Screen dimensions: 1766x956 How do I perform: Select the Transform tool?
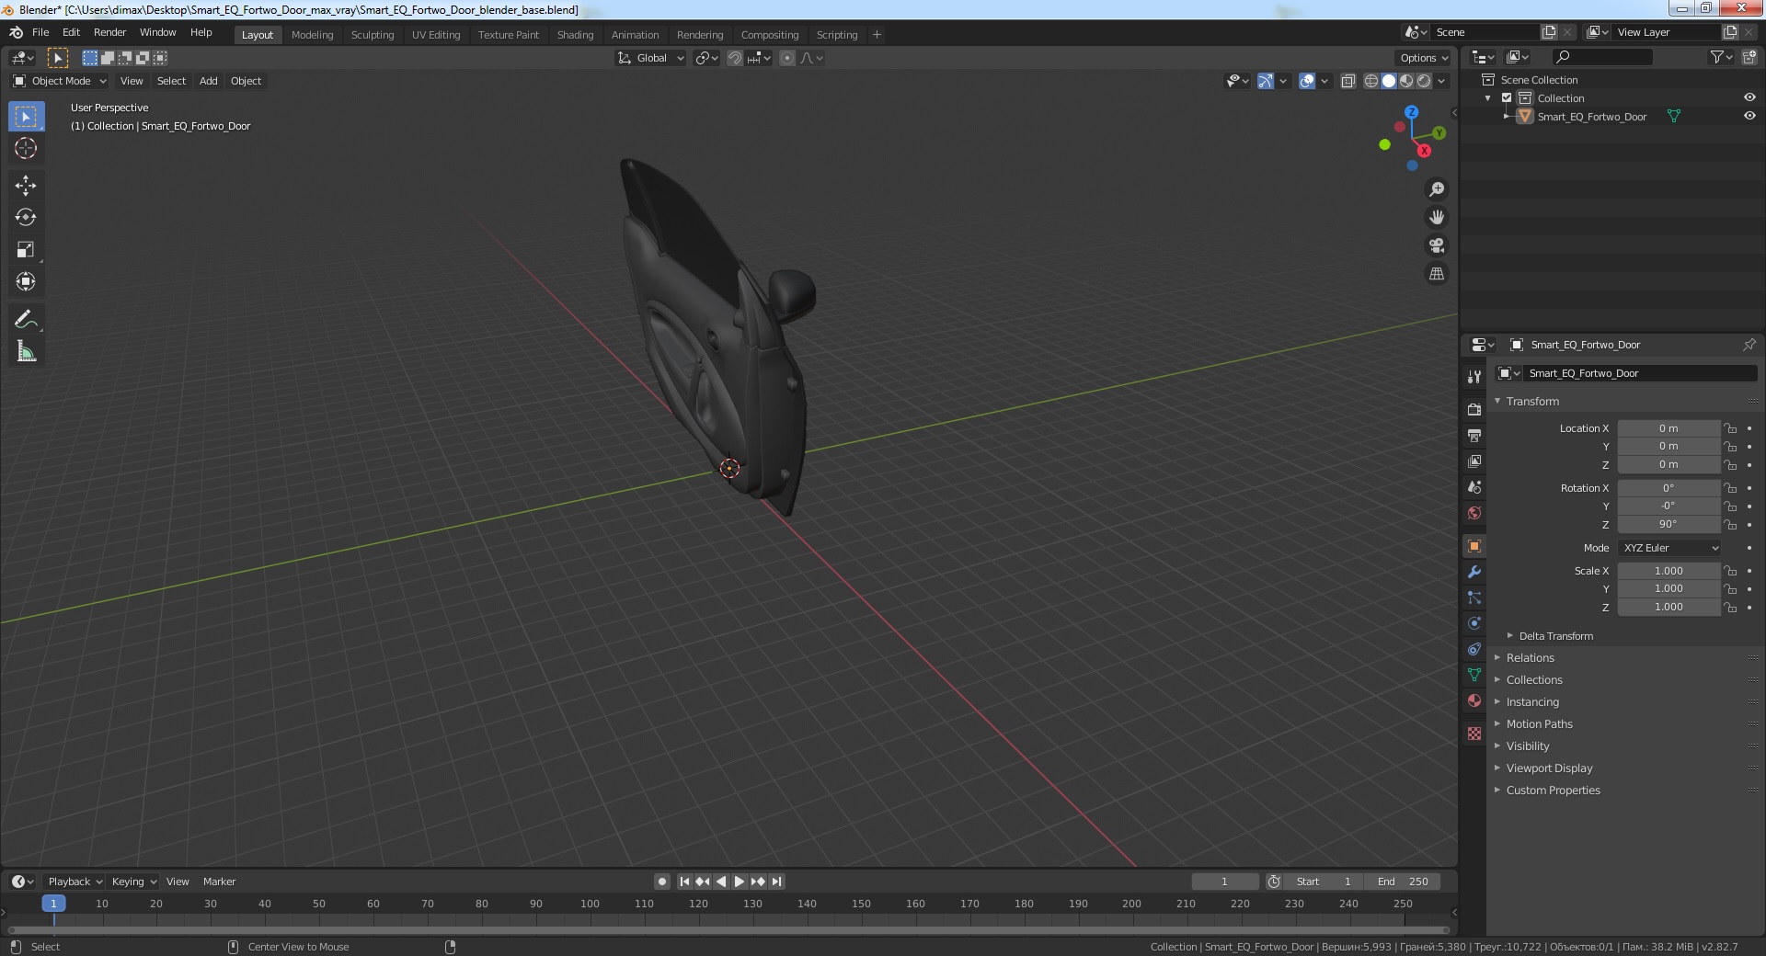26,281
